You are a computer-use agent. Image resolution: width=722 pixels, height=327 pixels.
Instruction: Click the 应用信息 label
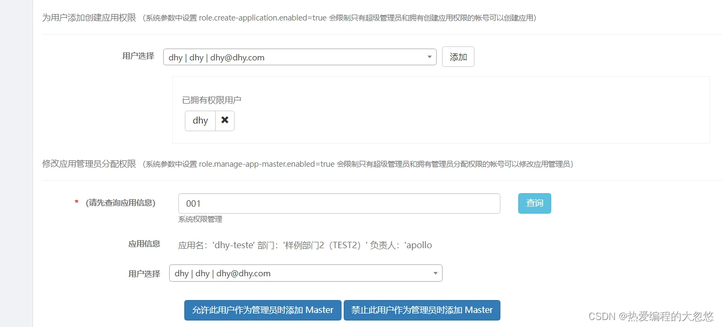pyautogui.click(x=144, y=244)
